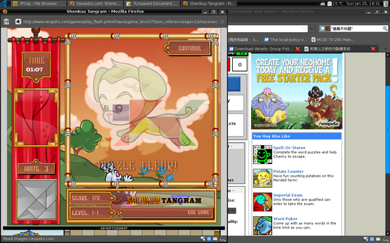Click the network icon in background Firefox status bar
Image resolution: width=390 pixels, height=243 pixels.
(366, 239)
